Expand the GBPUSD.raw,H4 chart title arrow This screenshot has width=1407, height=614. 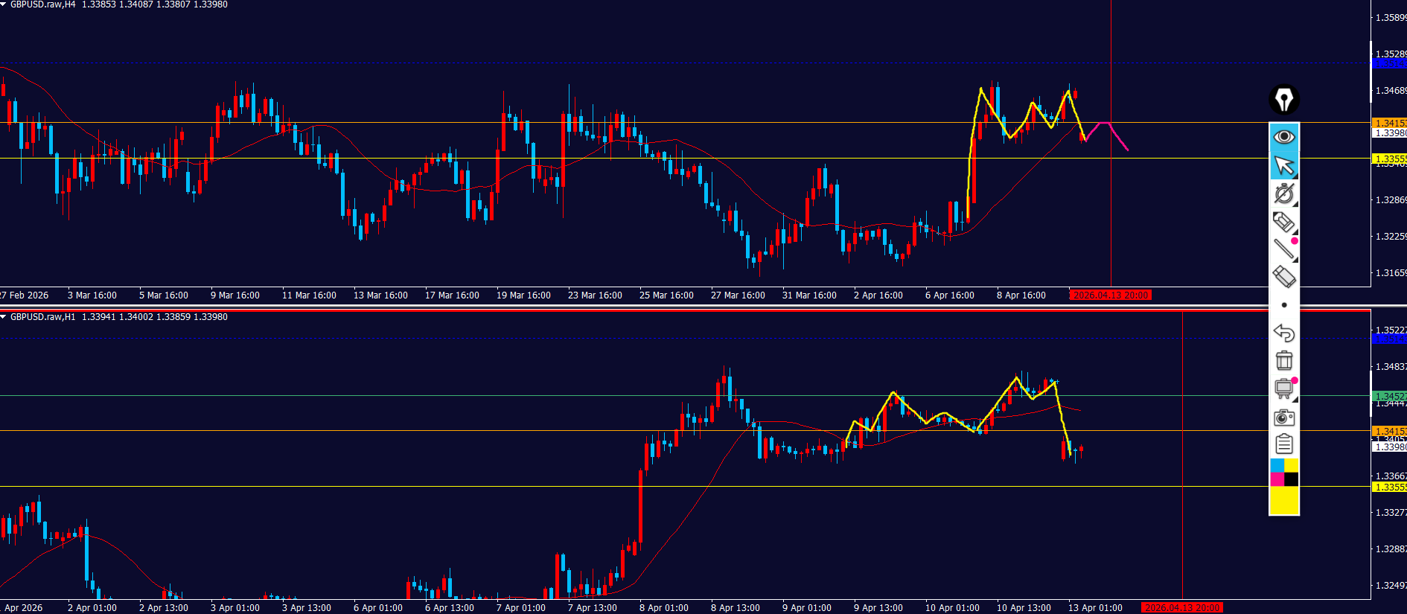(x=4, y=4)
